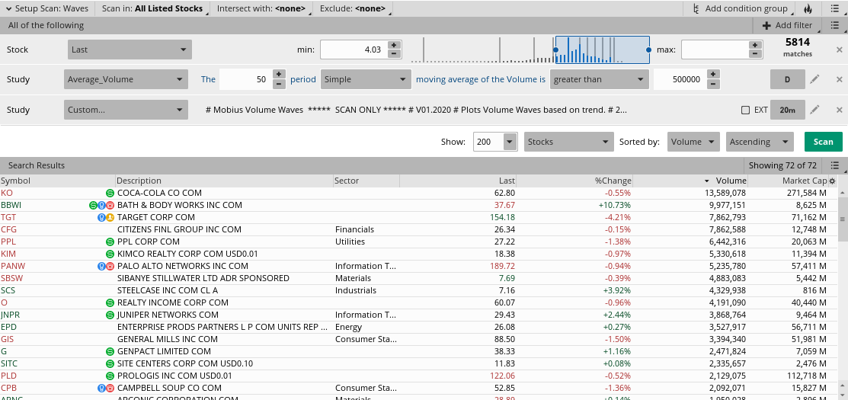Increase the min price with plus stepper
848x400 pixels.
click(x=394, y=46)
